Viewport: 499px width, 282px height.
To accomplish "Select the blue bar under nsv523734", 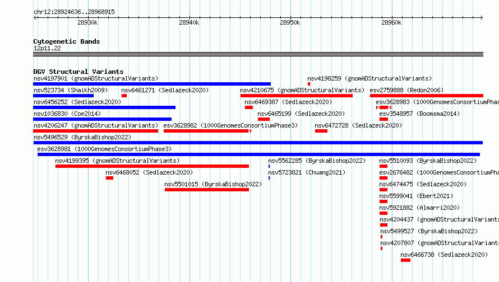I will tap(63, 96).
